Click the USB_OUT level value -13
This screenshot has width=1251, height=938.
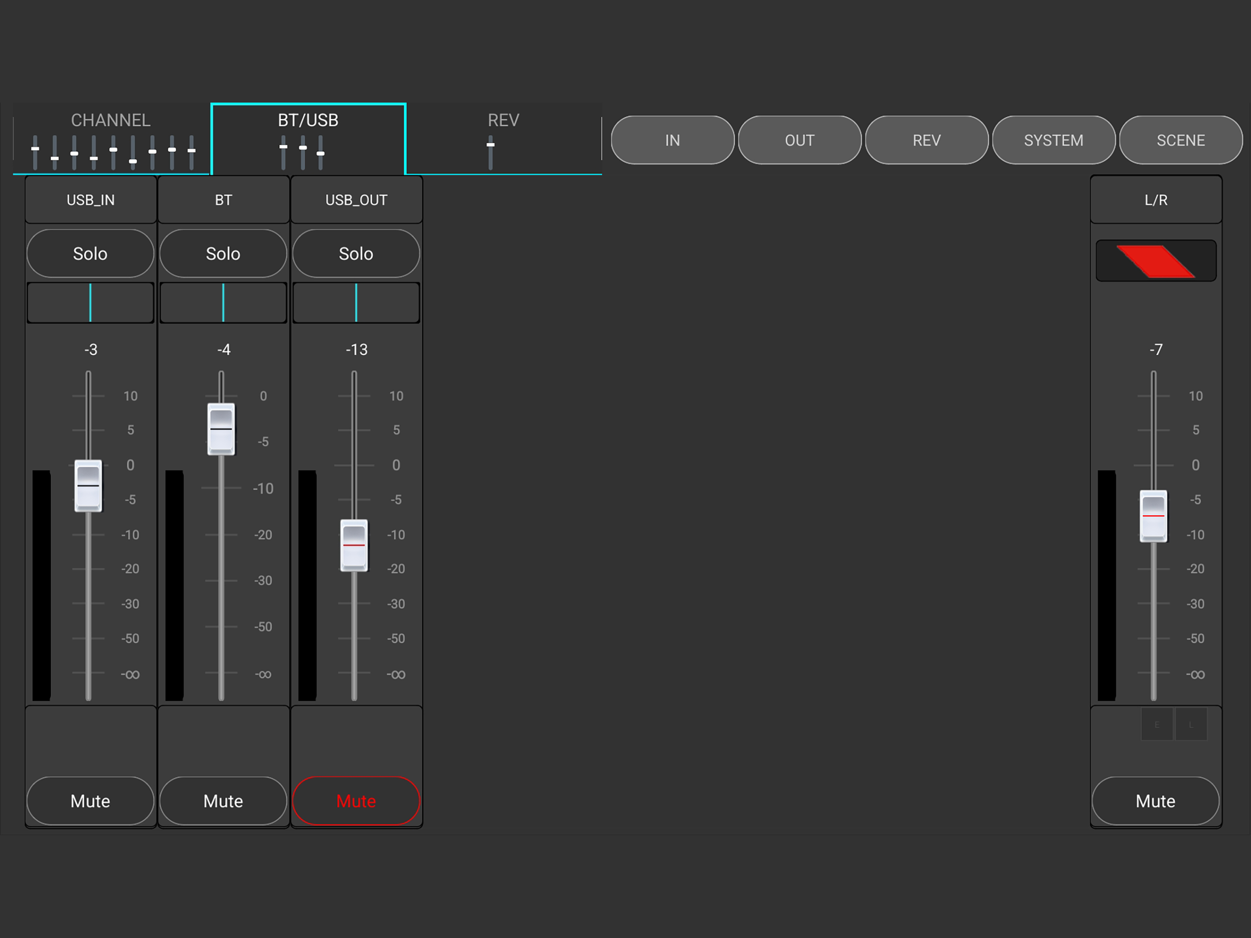tap(356, 349)
